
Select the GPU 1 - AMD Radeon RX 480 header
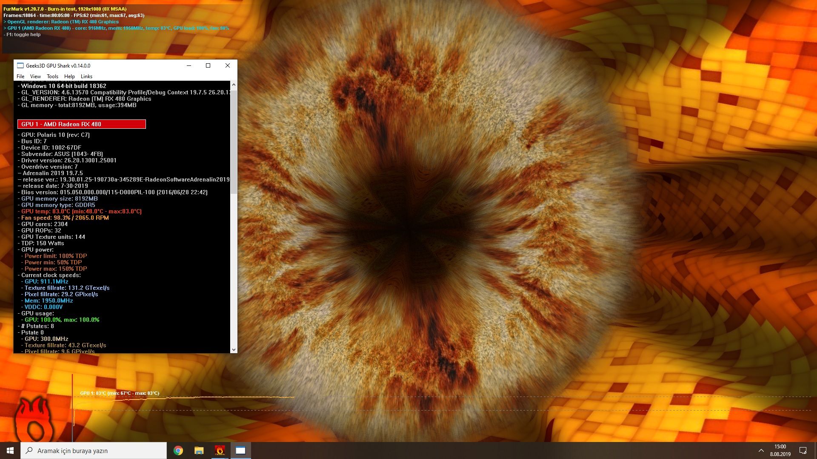[x=82, y=124]
